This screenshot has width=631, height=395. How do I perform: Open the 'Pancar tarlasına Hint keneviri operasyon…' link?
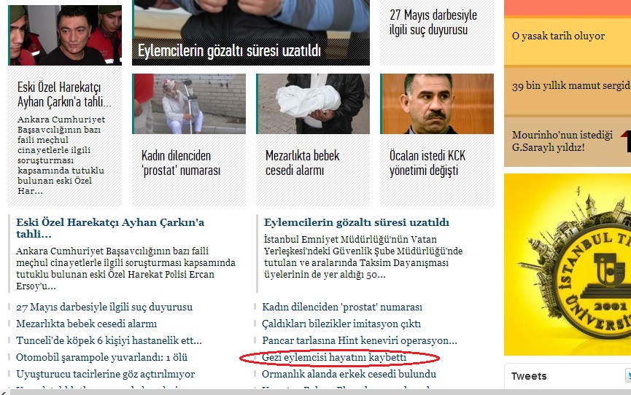click(x=360, y=340)
